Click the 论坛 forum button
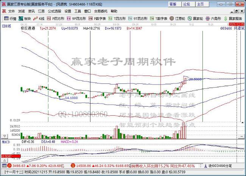The width and height of the screenshot is (246, 176). coord(188,4)
